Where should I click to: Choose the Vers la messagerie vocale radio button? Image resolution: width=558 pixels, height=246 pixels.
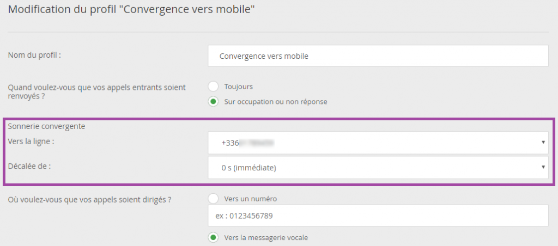tap(213, 237)
